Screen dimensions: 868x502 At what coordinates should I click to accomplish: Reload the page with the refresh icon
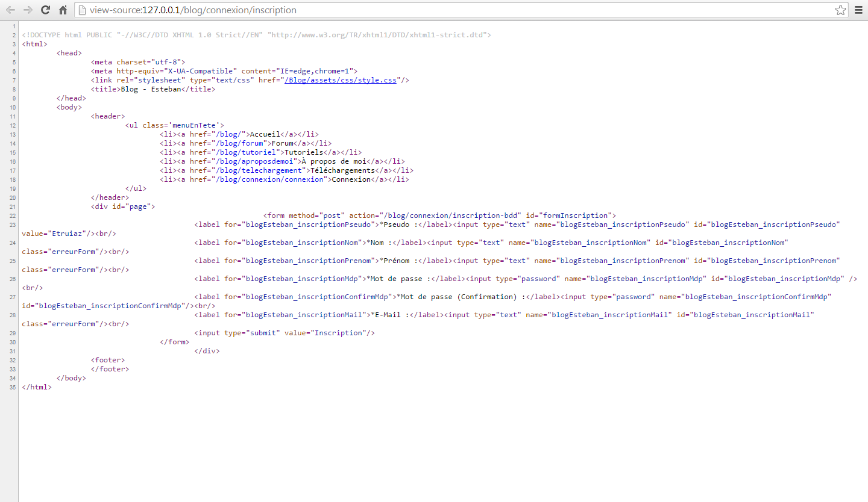(x=45, y=10)
